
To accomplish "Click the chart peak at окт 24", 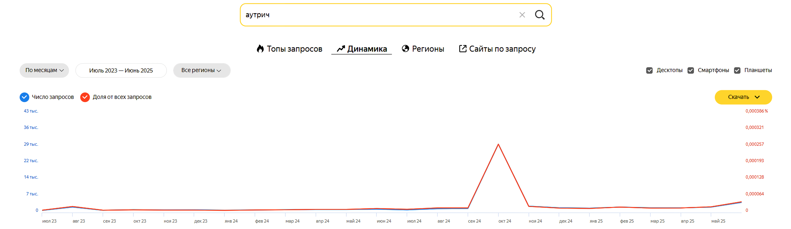I will (498, 144).
